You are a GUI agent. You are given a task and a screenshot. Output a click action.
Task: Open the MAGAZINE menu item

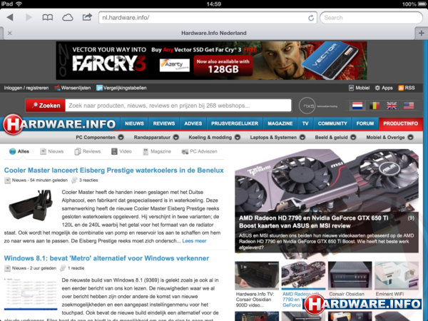[280, 123]
